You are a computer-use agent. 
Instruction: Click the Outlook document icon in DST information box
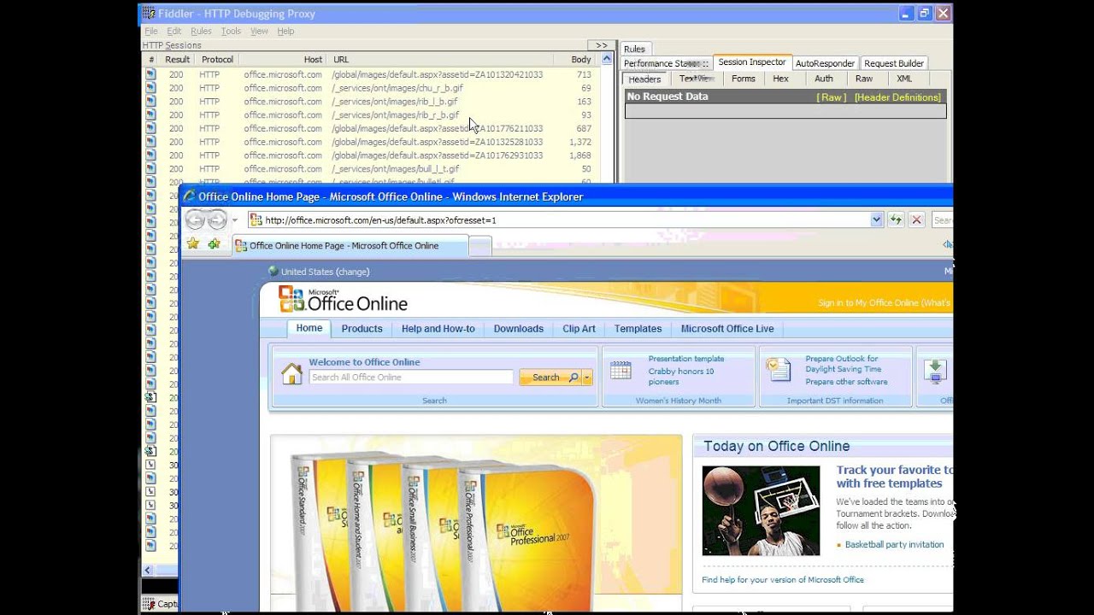[779, 369]
